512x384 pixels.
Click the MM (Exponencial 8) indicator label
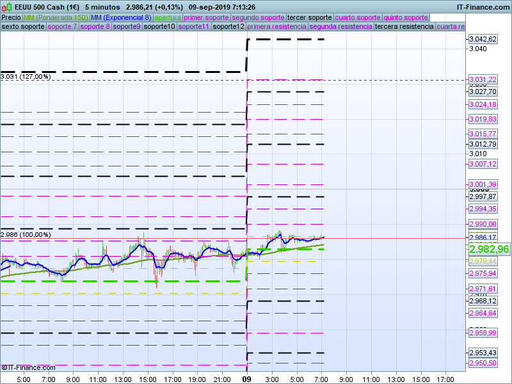click(121, 17)
